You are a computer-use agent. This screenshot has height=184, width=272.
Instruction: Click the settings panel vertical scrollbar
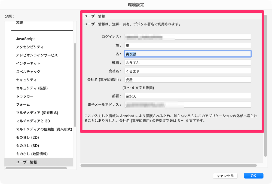click(265, 86)
